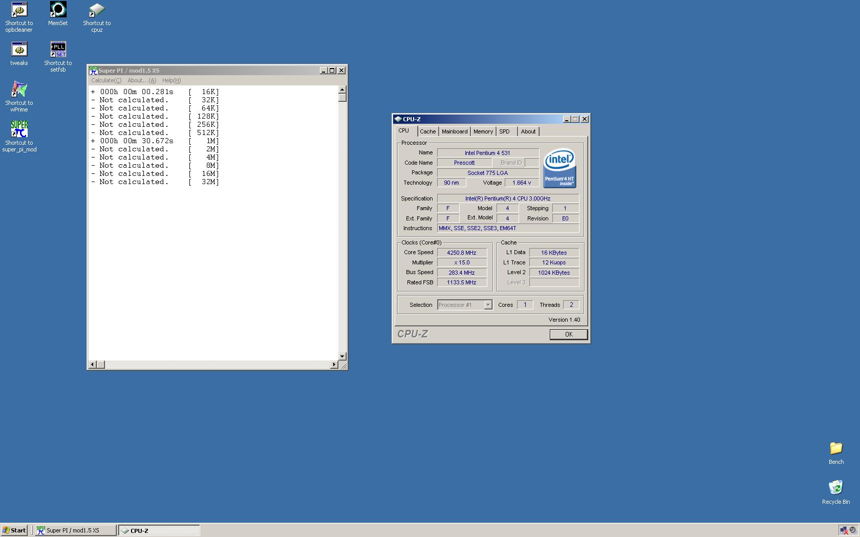Image resolution: width=860 pixels, height=537 pixels.
Task: Switch to Super PI taskbar button
Action: (x=76, y=530)
